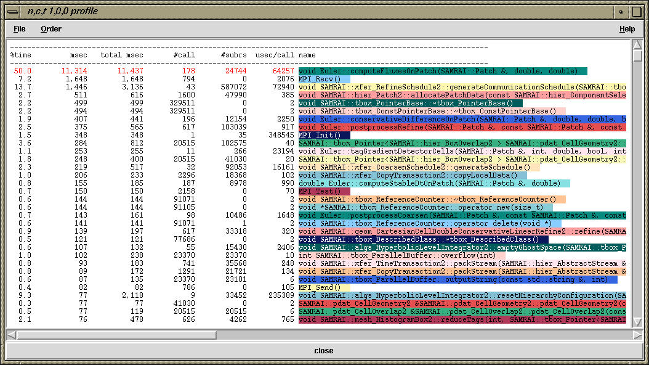Select the MPI_Recv() function entry
The height and width of the screenshot is (365, 649).
(x=324, y=80)
